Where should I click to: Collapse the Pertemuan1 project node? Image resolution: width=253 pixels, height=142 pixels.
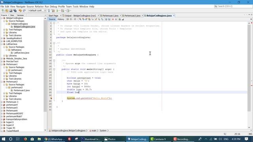click(2, 64)
